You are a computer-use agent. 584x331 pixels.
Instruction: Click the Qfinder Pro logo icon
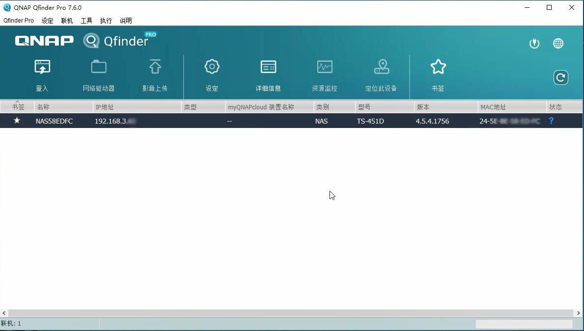(91, 41)
